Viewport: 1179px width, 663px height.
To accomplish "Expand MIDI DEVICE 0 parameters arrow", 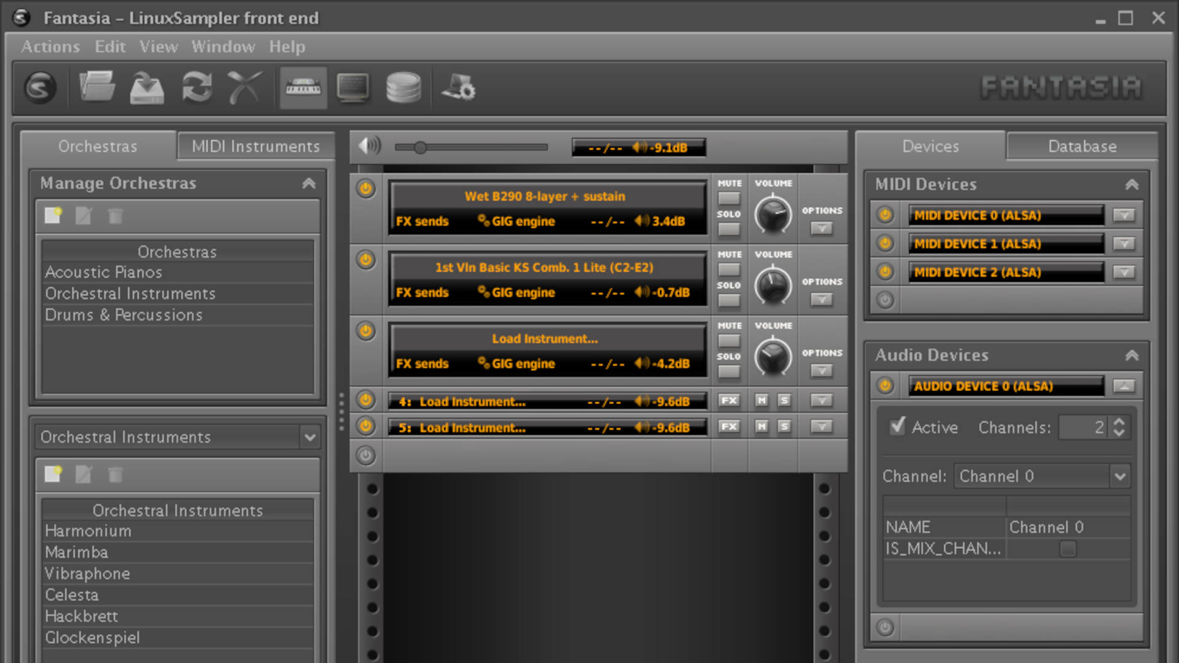I will [1124, 215].
